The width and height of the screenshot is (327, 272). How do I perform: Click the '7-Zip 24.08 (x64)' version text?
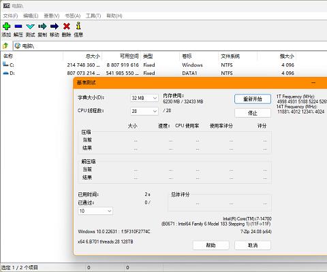(256, 232)
